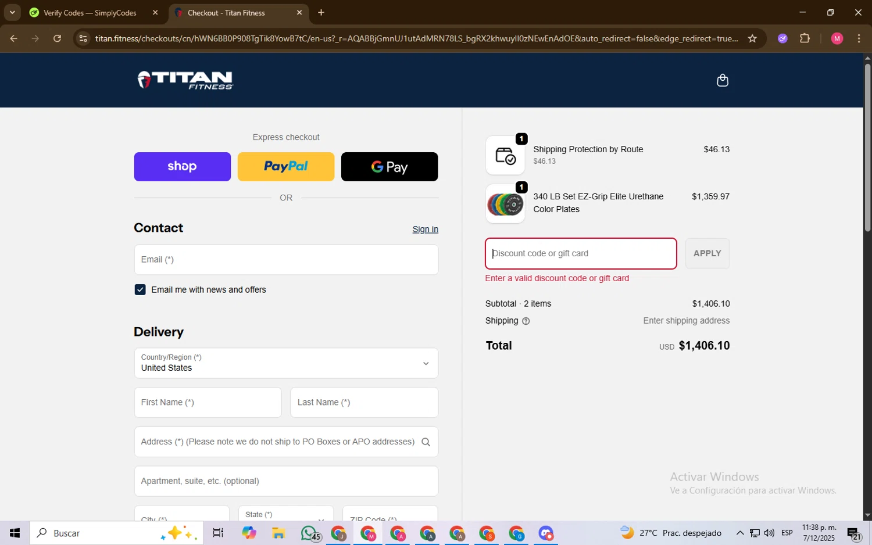
Task: Switch to the Verify Codes — SimplyCodes tab
Action: [90, 12]
